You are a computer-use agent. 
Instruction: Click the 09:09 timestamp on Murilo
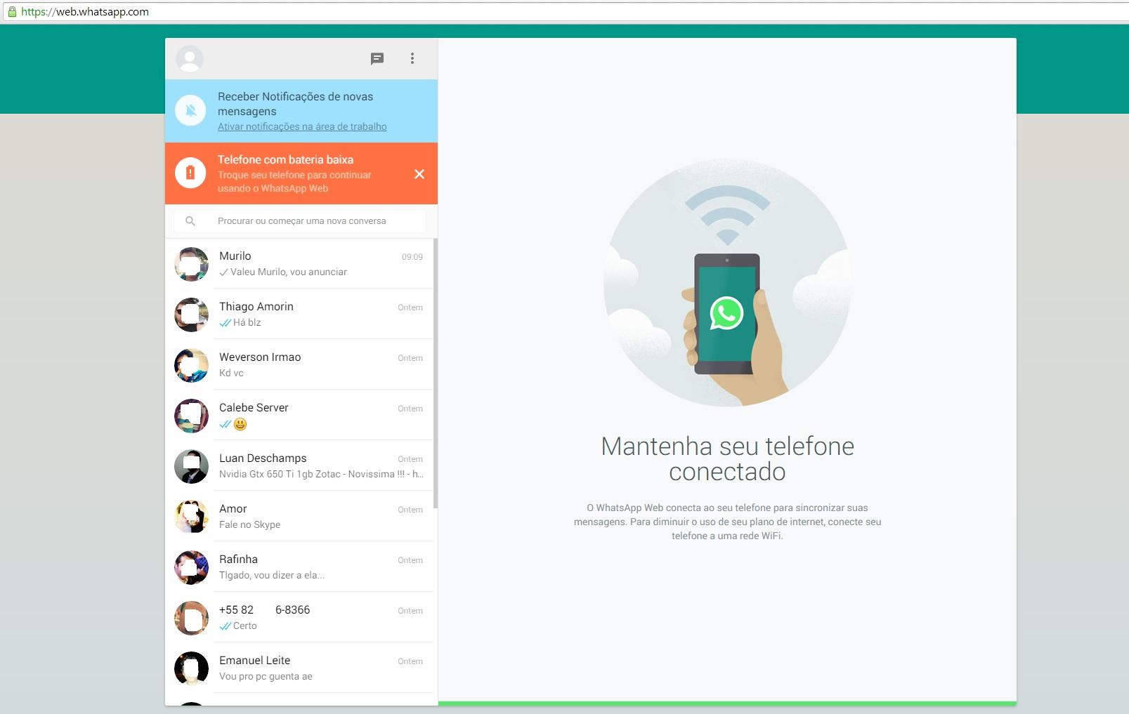pyautogui.click(x=412, y=257)
